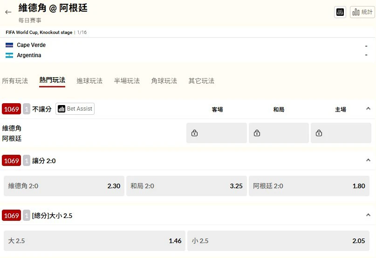Click the 1069 badge beside 讓分 2:0
Viewport: 376px width, 258px height.
pos(11,160)
